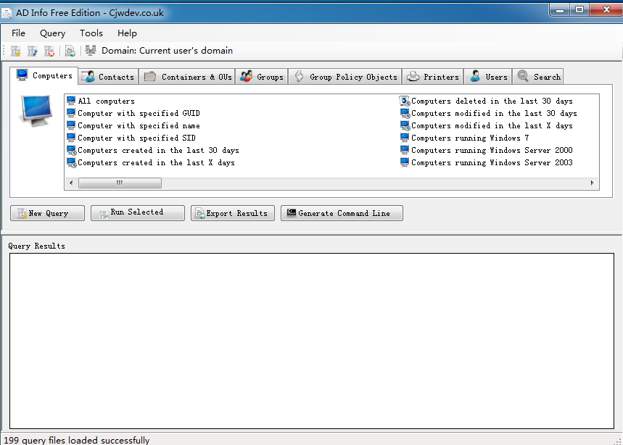Click the Export Results button
This screenshot has height=445, width=623.
click(x=232, y=213)
